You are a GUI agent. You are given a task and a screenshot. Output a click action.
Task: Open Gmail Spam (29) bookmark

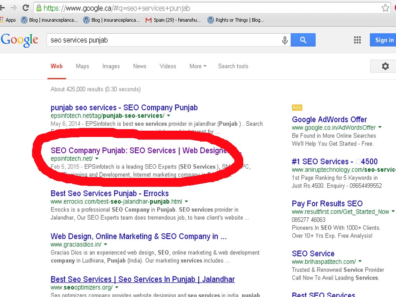click(173, 20)
